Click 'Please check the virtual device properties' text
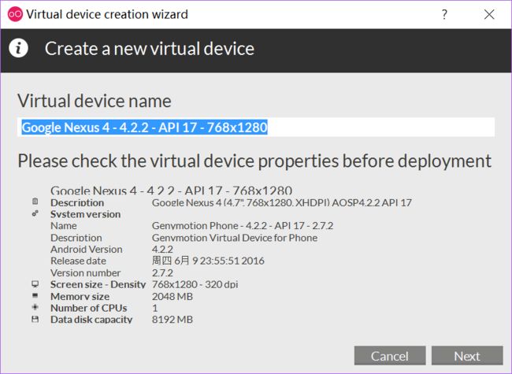 coord(254,161)
